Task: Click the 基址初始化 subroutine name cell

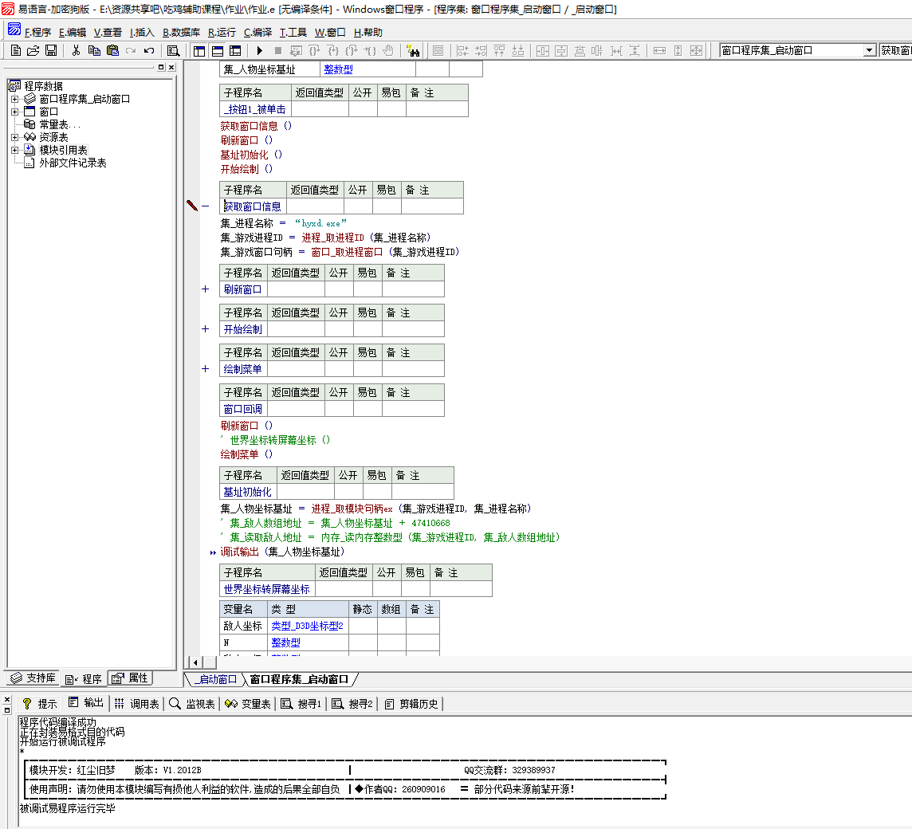Action: click(x=248, y=492)
